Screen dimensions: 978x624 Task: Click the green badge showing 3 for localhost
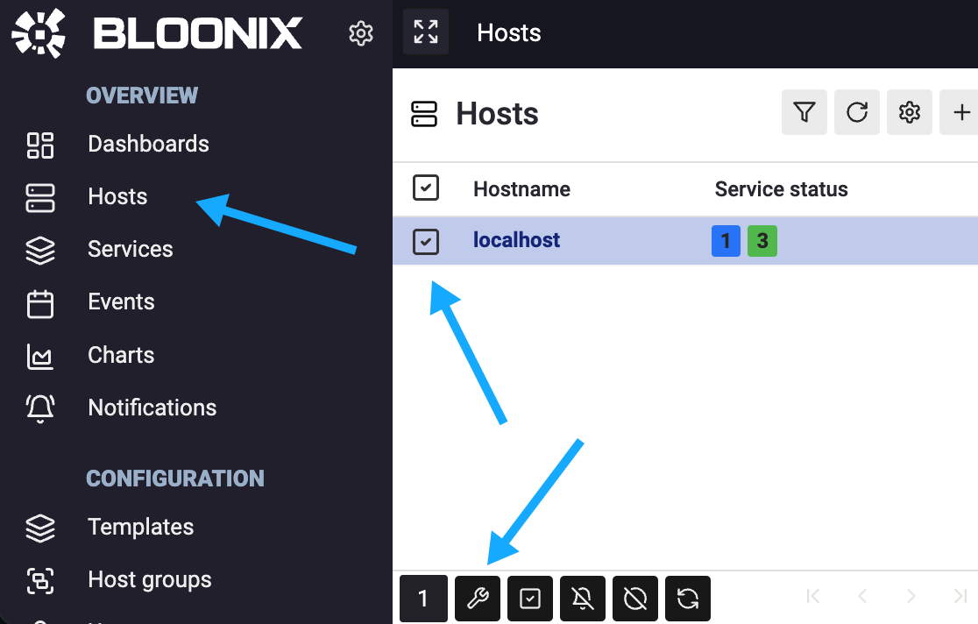click(762, 241)
